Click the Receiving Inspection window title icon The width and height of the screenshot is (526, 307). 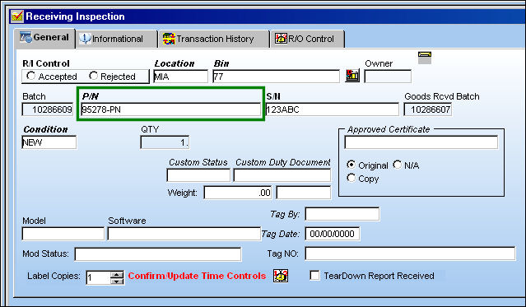(17, 16)
